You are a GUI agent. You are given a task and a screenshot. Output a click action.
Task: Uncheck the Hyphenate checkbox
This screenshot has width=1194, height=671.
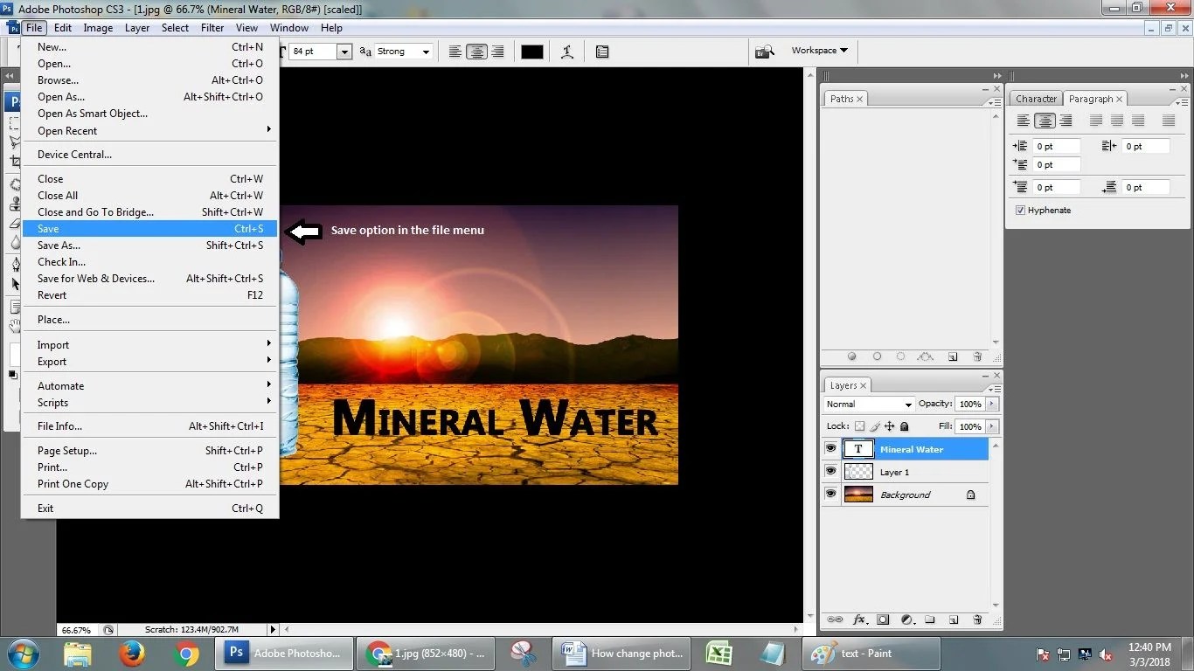1020,211
